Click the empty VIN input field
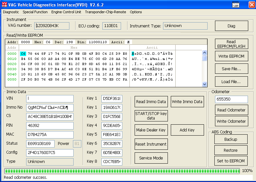 click(50, 99)
